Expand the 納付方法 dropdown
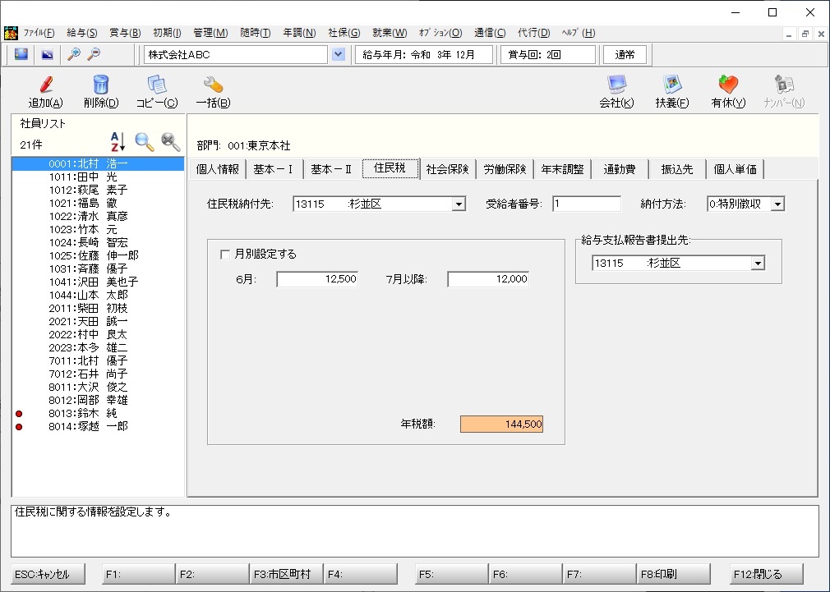Viewport: 830px width, 592px height. [x=777, y=204]
